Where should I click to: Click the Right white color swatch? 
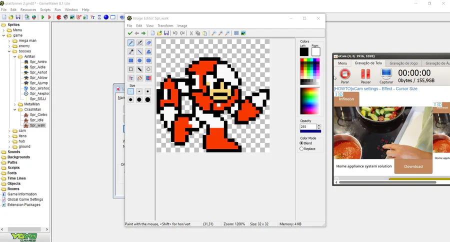(x=315, y=52)
